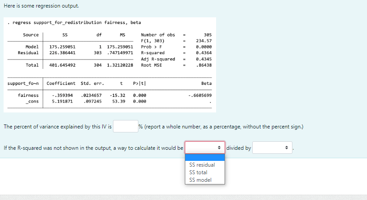
Task: Click the percent of variance input box
Action: pos(126,126)
